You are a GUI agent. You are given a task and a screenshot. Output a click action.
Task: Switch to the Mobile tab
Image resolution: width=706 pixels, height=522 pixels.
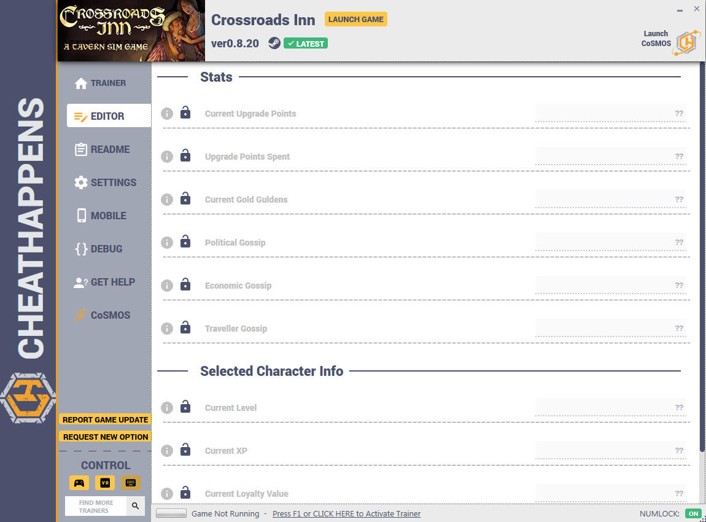pyautogui.click(x=101, y=216)
